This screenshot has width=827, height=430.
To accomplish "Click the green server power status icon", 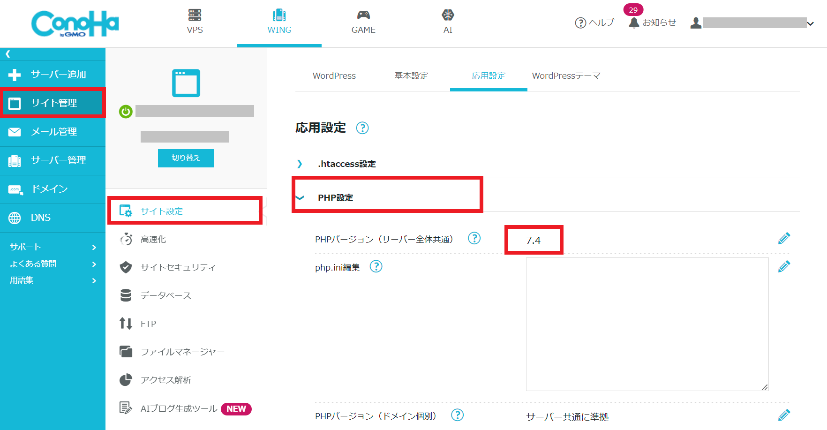I will pos(126,112).
